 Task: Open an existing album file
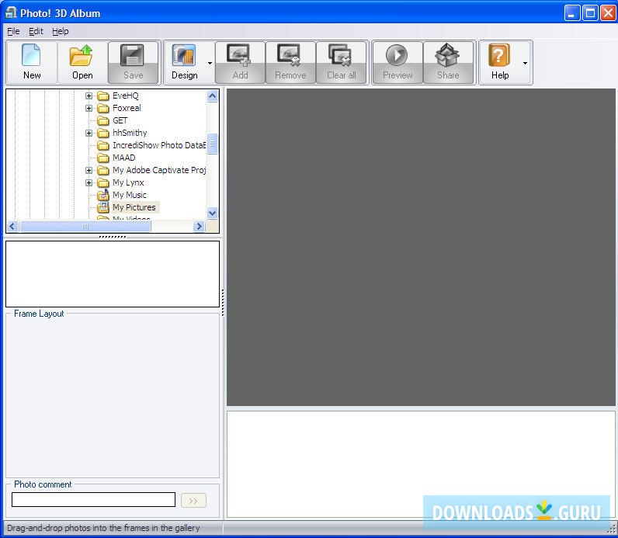point(82,62)
